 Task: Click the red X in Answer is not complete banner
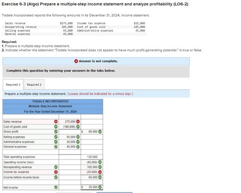[x=76, y=61]
